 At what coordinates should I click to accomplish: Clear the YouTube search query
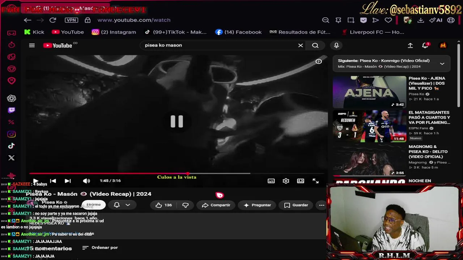pyautogui.click(x=301, y=45)
